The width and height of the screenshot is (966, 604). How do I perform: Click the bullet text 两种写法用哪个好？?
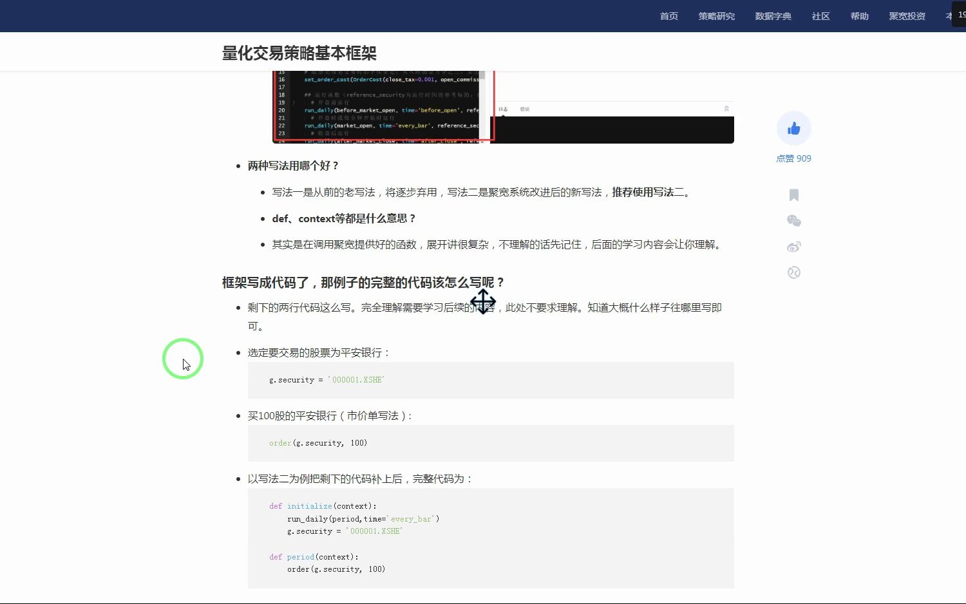click(x=293, y=165)
